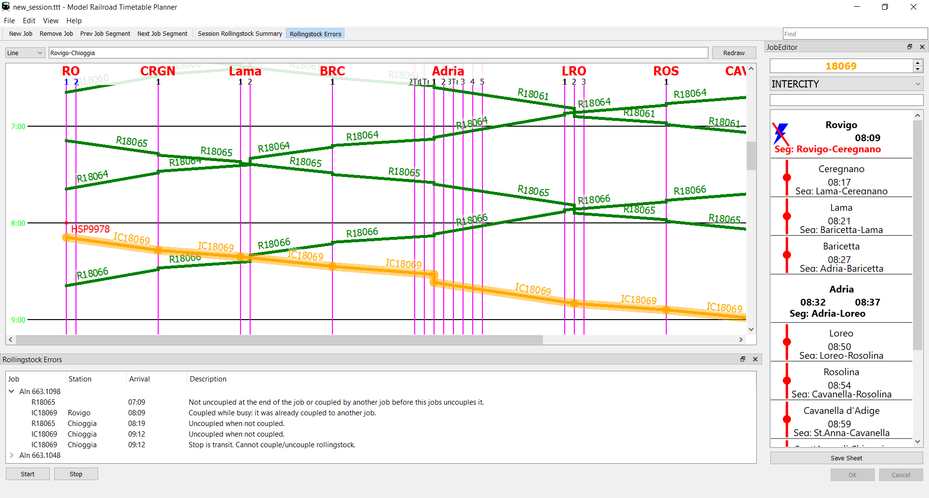Go to Prev Job Segment

(x=105, y=34)
